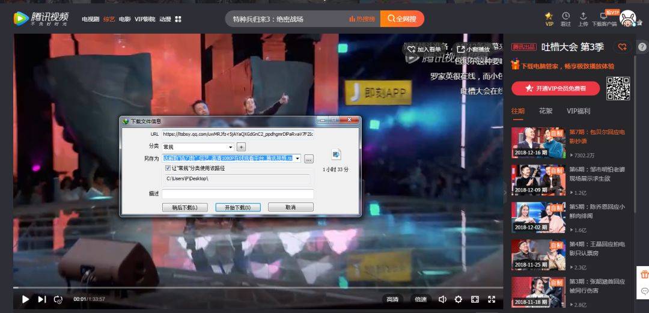Screen dimensions: 649x313
Task: Click the 描述 description input field
Action: (x=237, y=194)
